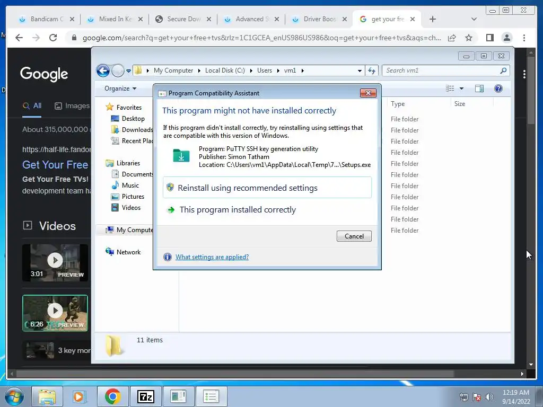Switch to the Bandicam Chrome tab
This screenshot has width=543, height=407.
(47, 19)
